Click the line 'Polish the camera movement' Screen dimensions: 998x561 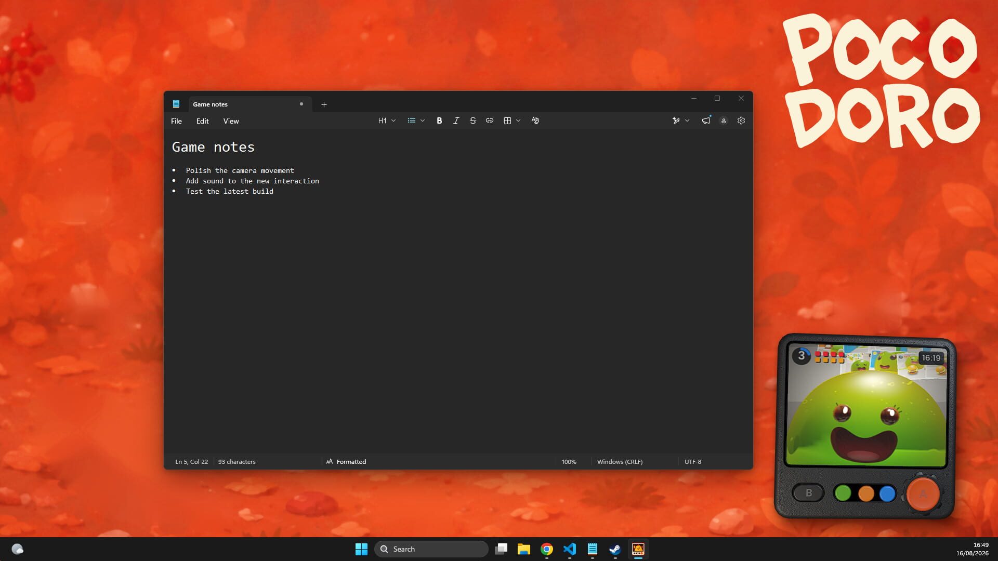click(x=240, y=170)
